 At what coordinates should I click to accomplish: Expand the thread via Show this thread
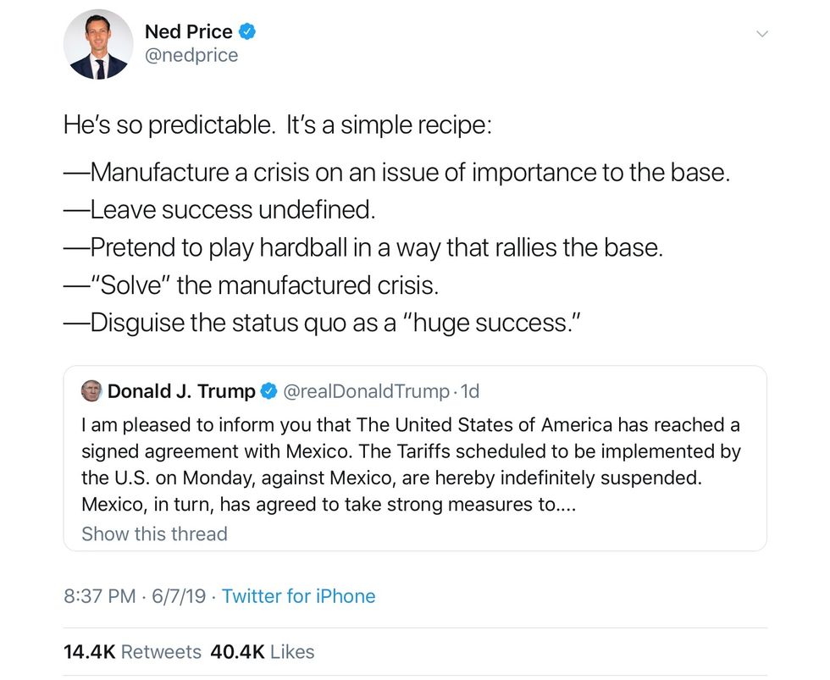pos(154,534)
